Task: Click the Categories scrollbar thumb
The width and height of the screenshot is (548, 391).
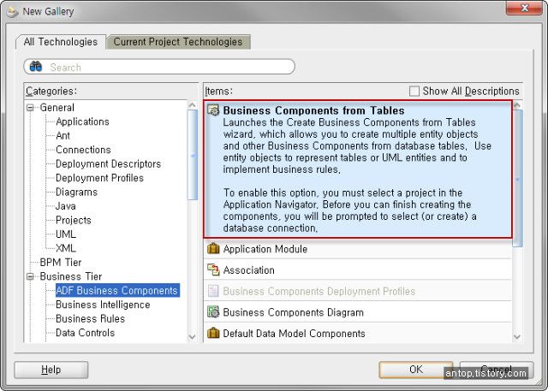Action: click(192, 155)
